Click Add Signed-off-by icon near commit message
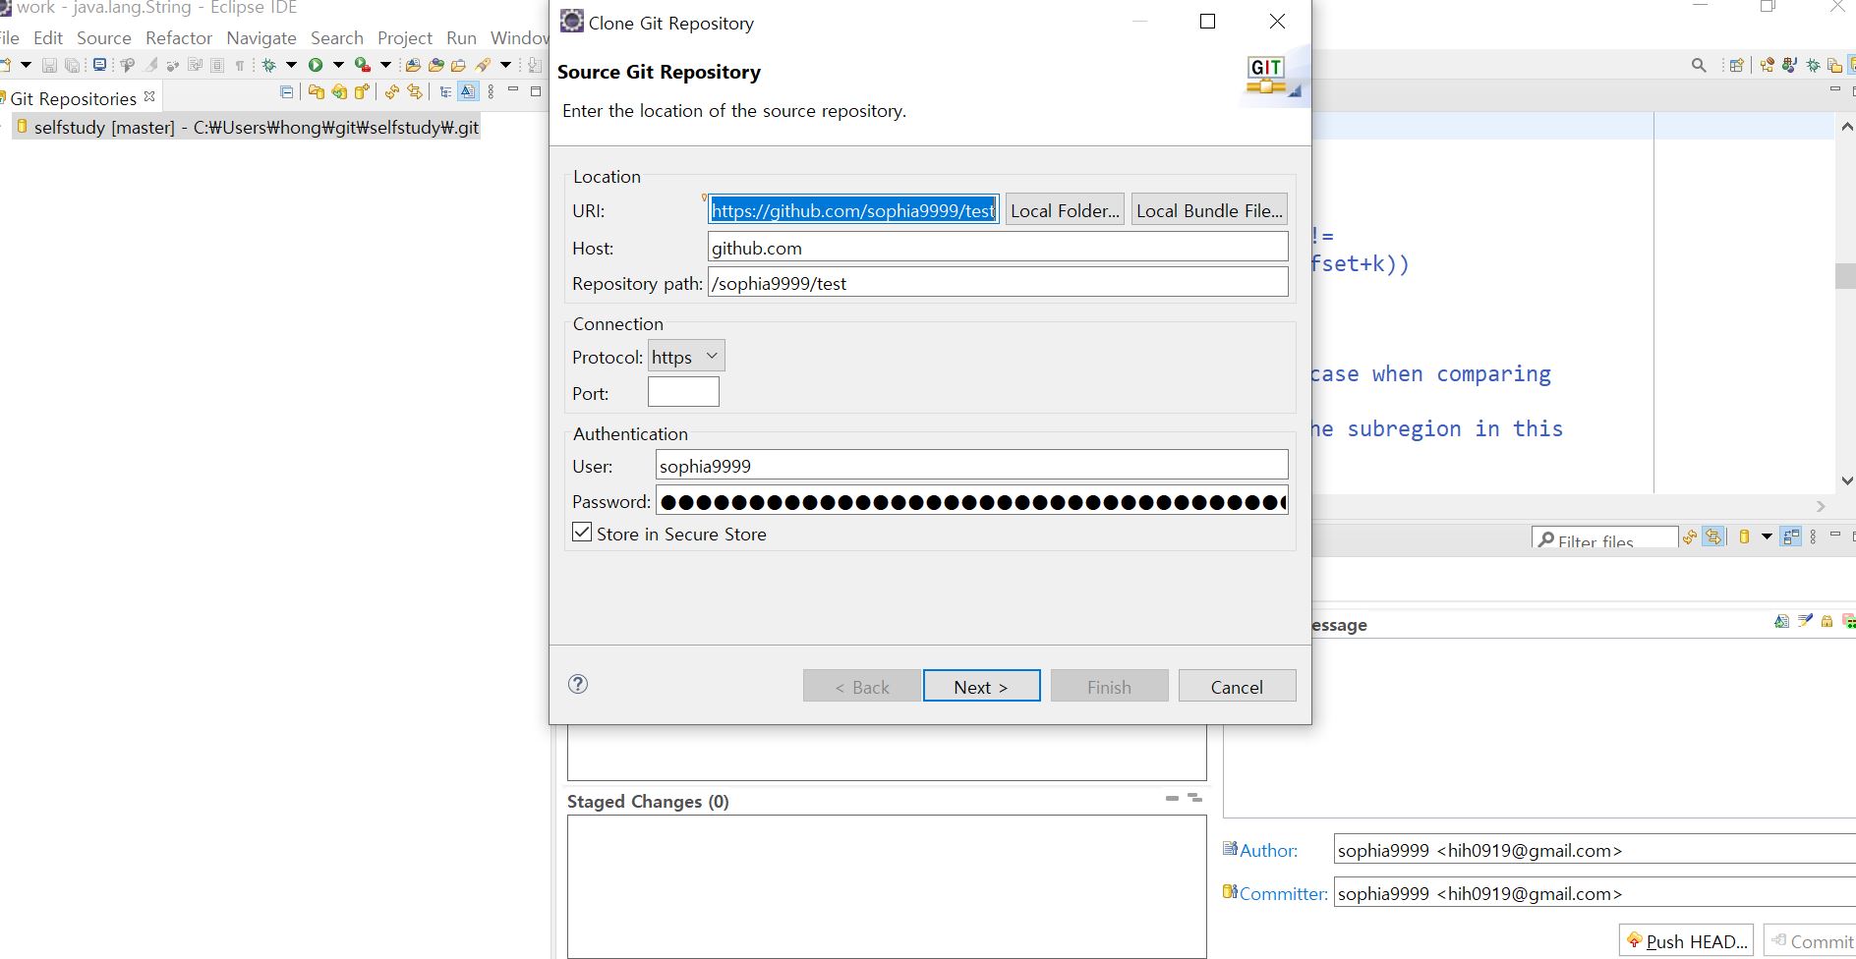Viewport: 1856px width, 959px height. [x=1805, y=621]
